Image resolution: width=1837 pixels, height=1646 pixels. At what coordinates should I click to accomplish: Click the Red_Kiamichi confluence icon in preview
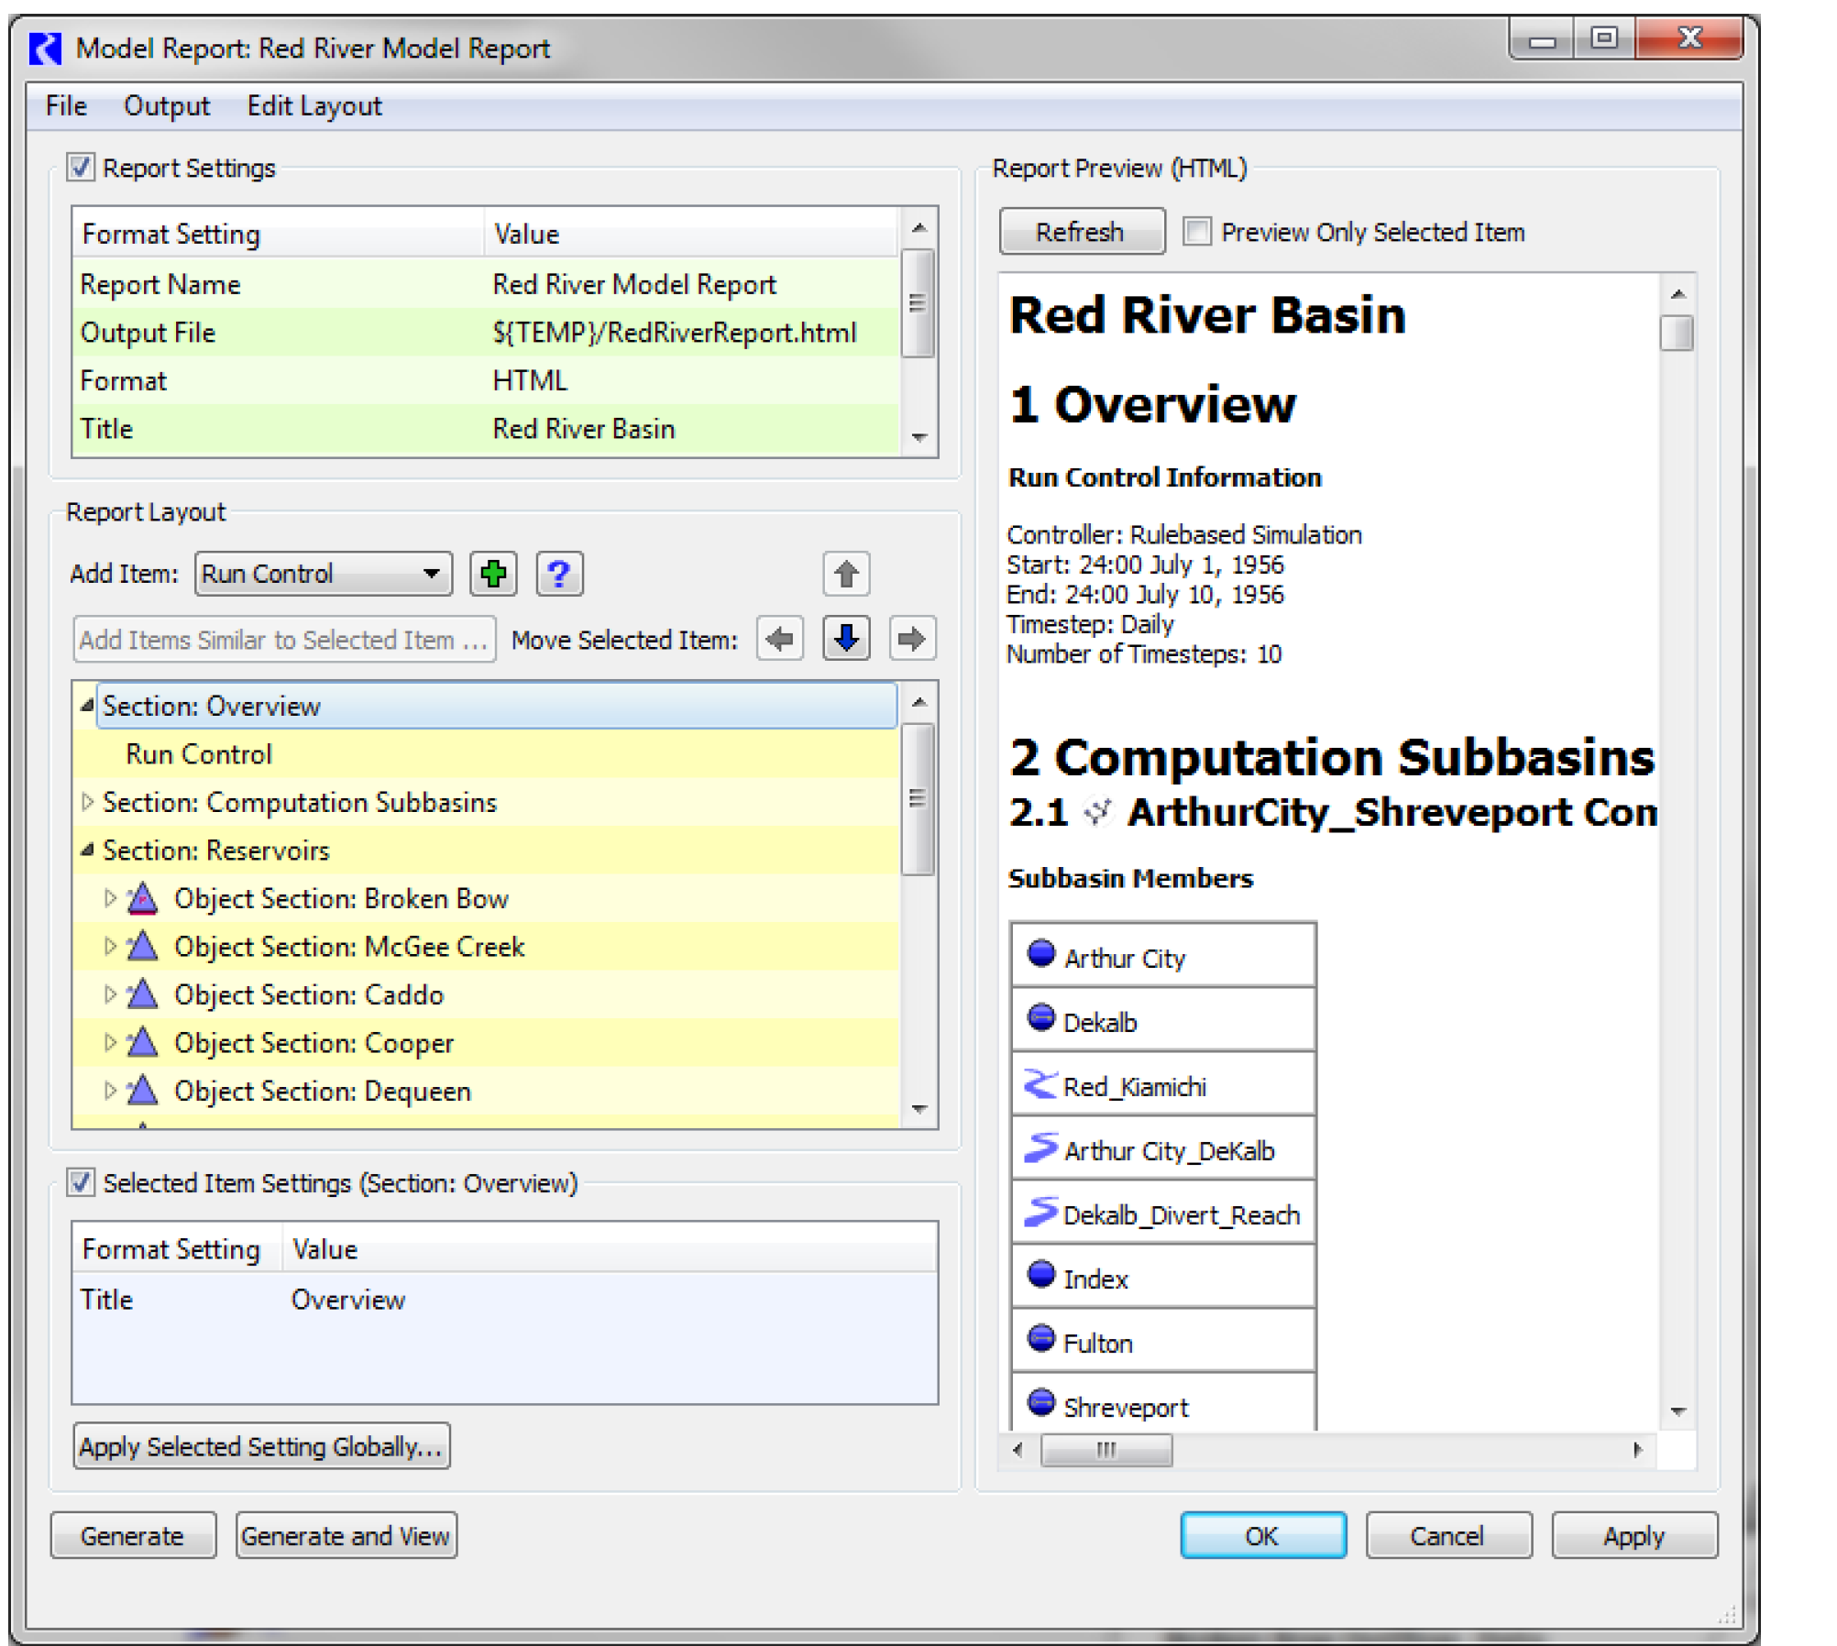pos(1039,1086)
